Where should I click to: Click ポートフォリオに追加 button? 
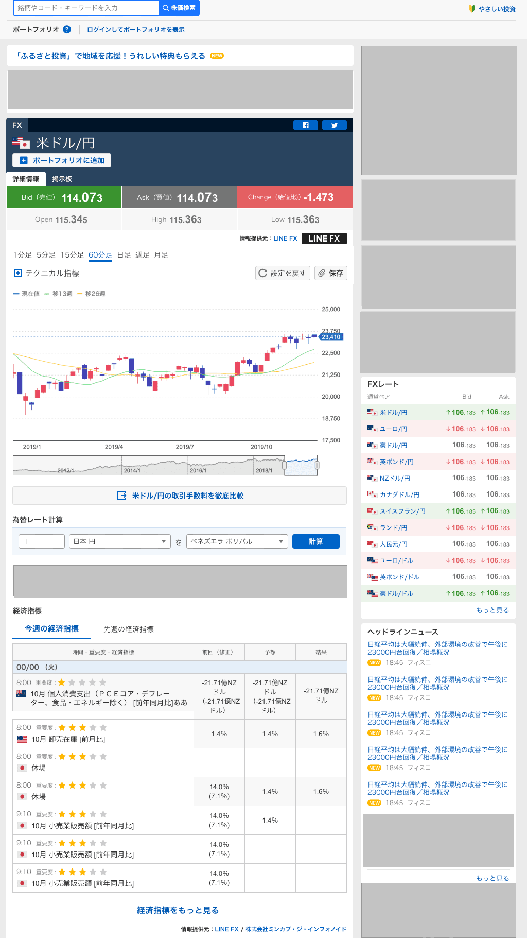tap(62, 160)
